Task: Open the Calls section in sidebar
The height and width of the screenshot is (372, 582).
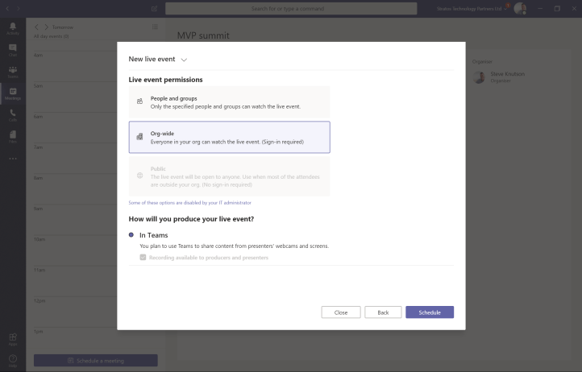Action: click(12, 115)
